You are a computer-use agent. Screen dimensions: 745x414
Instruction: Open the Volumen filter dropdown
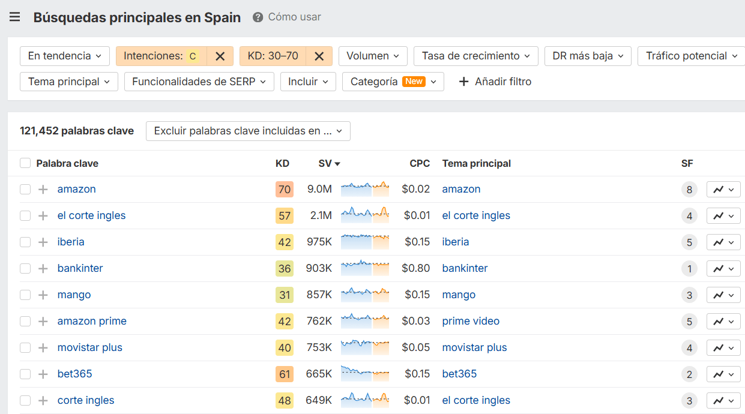pyautogui.click(x=373, y=56)
